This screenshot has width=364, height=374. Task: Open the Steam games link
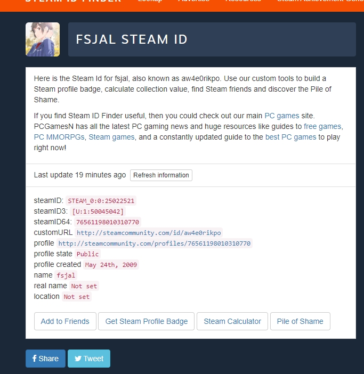(111, 137)
